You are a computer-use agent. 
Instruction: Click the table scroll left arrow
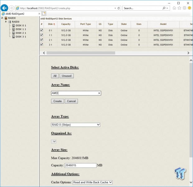coord(44,53)
